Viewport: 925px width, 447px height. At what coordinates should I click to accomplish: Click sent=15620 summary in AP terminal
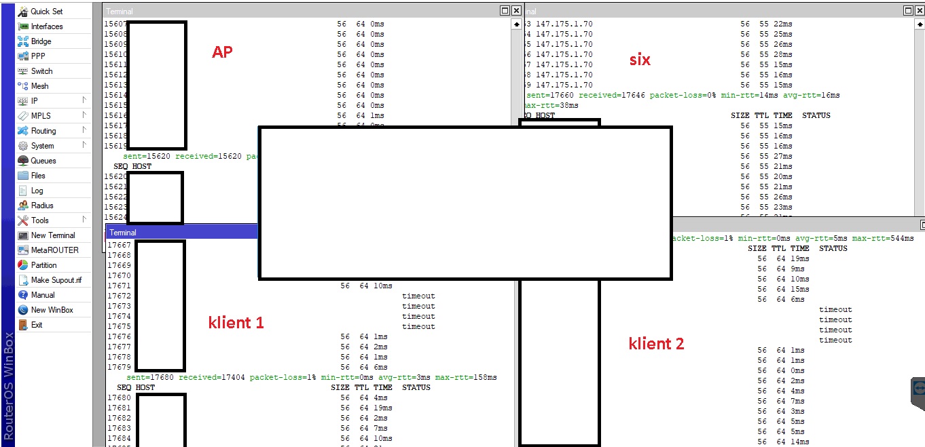click(x=191, y=156)
